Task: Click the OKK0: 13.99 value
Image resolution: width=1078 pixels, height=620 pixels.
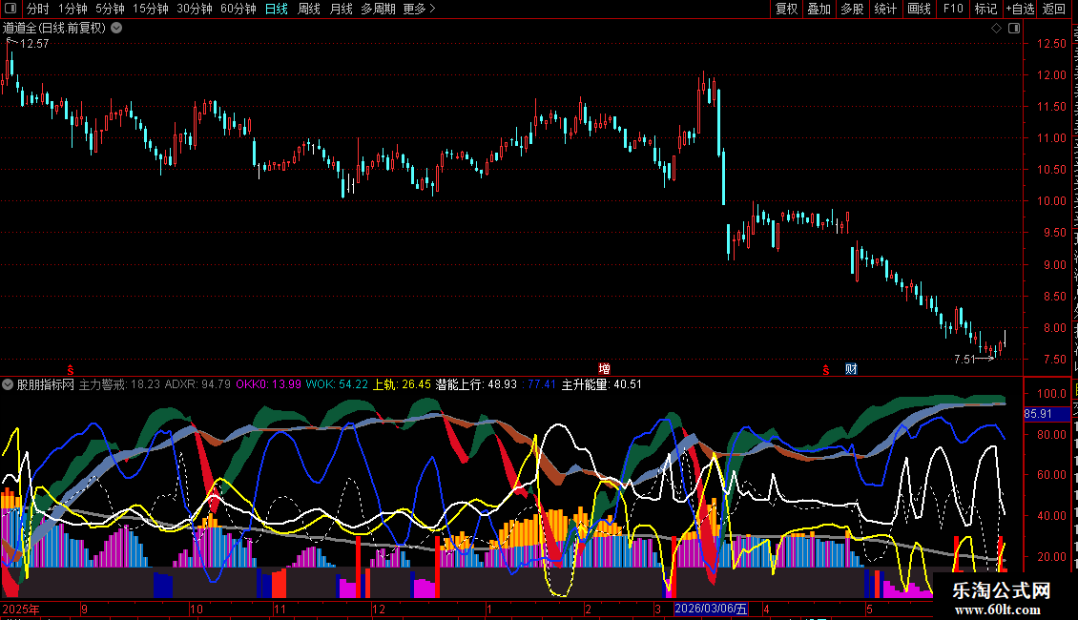Action: (x=268, y=384)
